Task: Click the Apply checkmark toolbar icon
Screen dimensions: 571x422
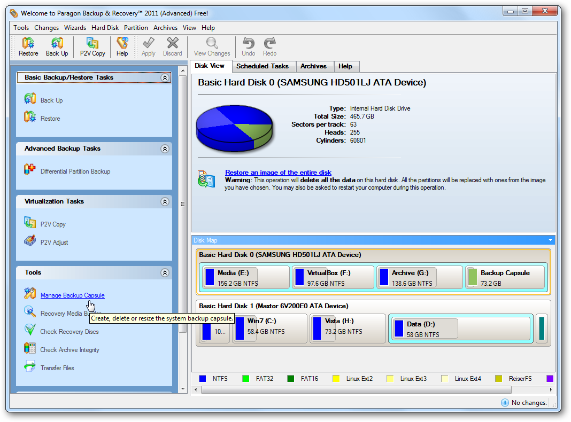Action: pos(148,43)
